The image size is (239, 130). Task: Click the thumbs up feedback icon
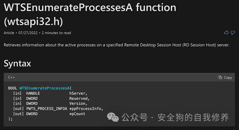226,33
